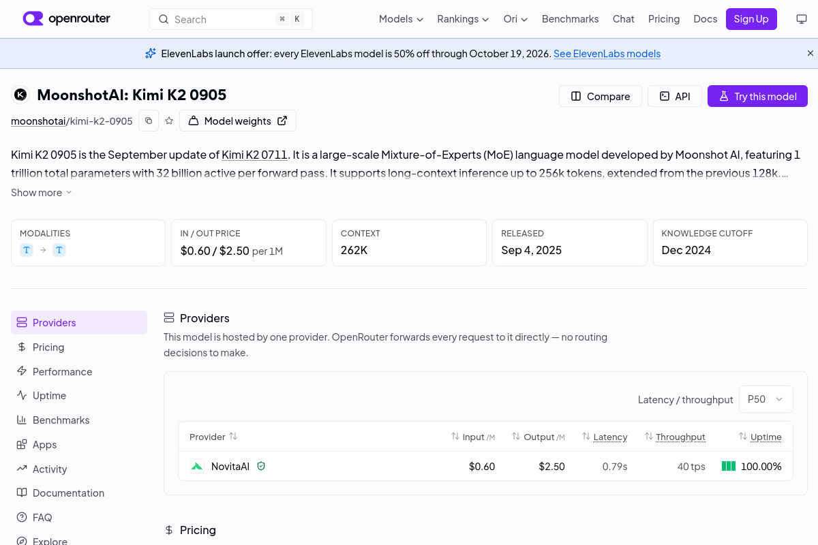Open the Apps sidebar section
The width and height of the screenshot is (818, 545).
[x=79, y=445]
